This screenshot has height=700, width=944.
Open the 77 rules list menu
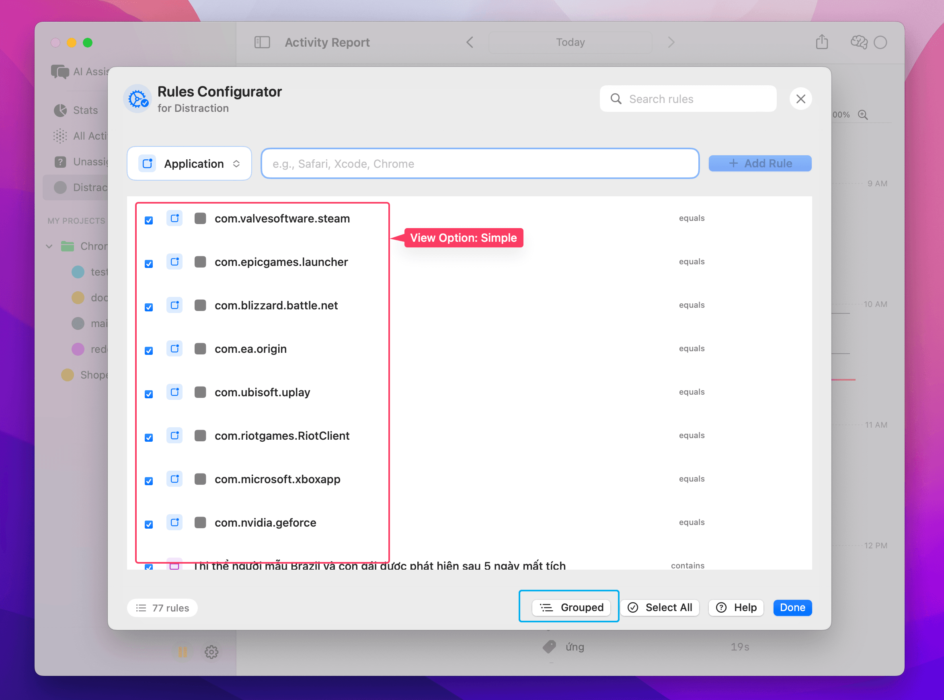coord(162,608)
